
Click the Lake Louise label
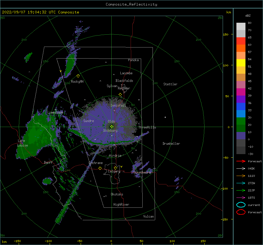(23, 143)
